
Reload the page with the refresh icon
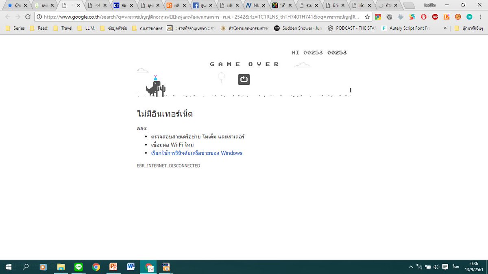tap(27, 17)
